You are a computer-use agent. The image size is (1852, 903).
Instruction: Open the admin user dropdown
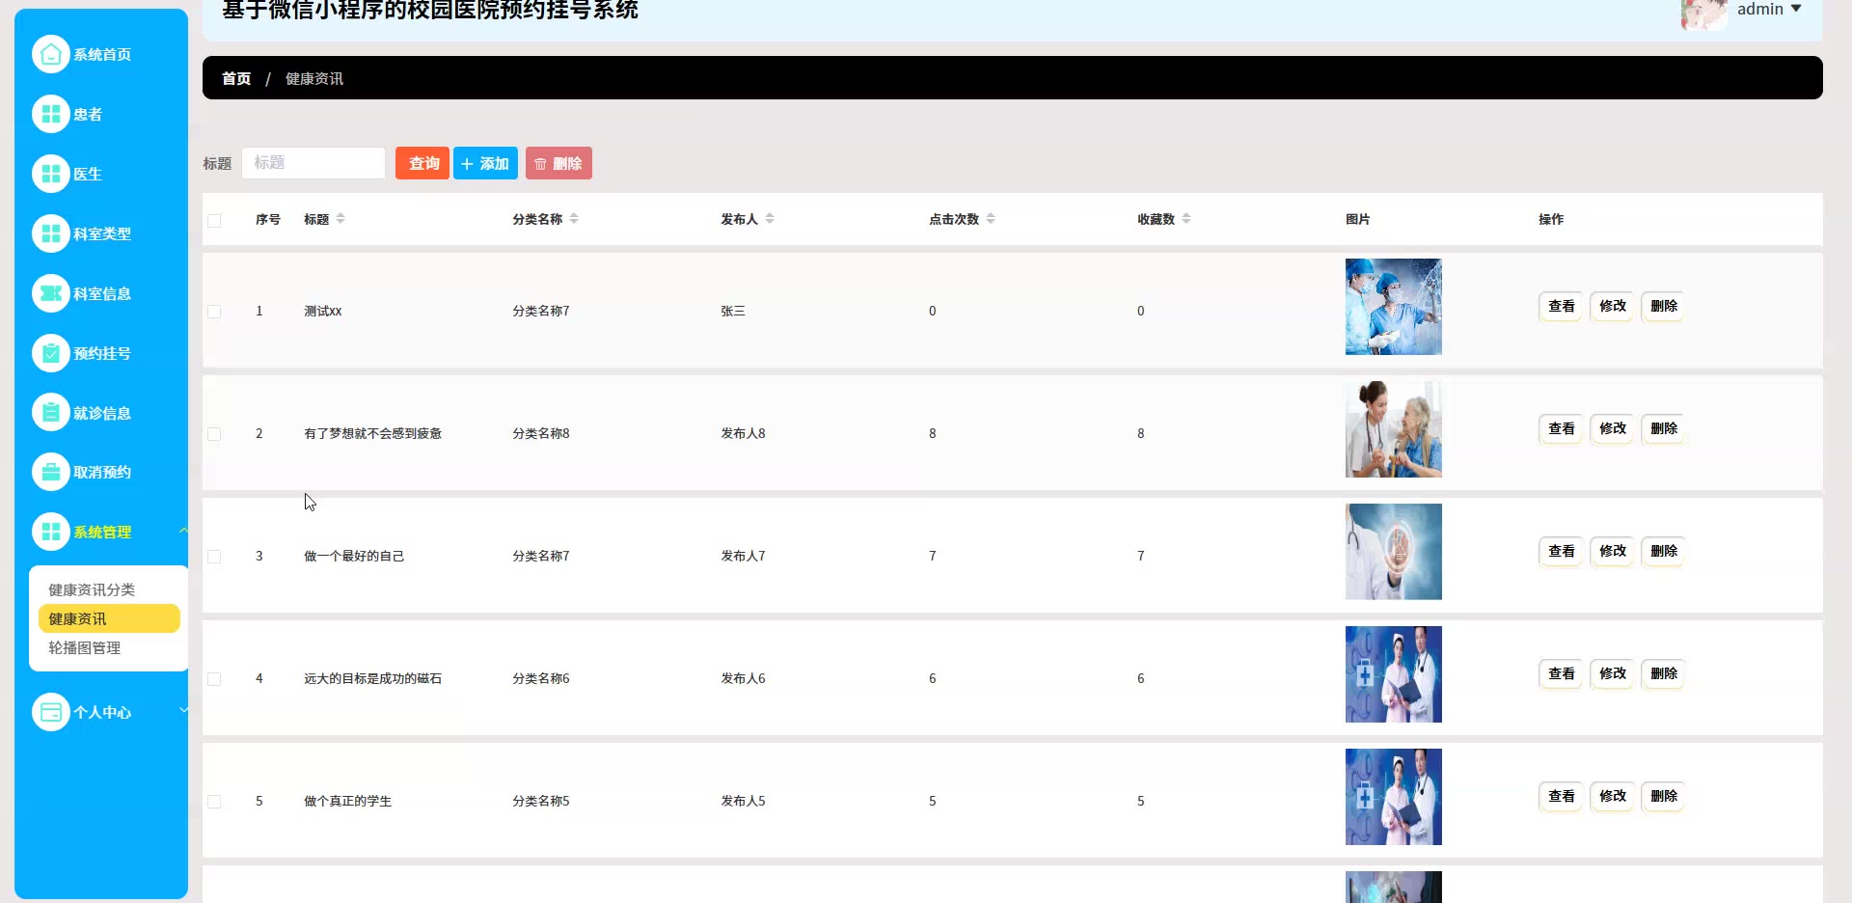pos(1769,9)
